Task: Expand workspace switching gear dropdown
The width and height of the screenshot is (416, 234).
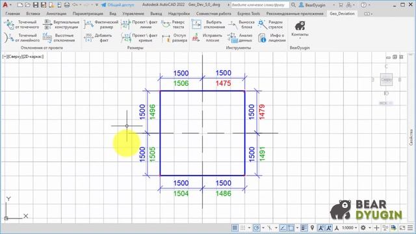Action: (370, 228)
